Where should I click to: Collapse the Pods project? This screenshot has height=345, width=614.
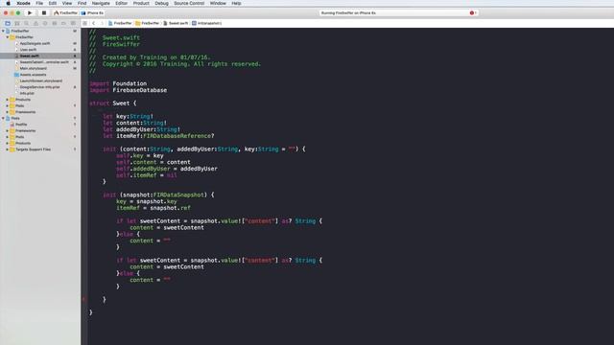click(x=3, y=118)
